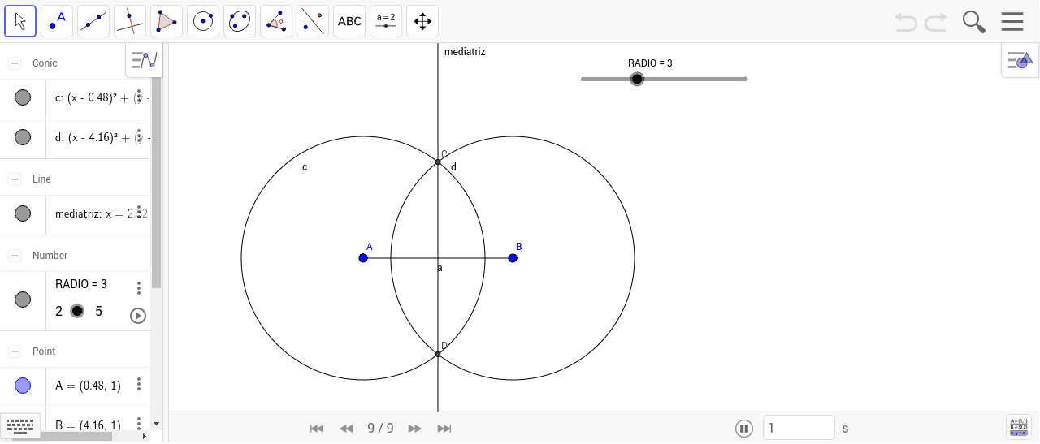Select the Point tool
The image size is (1040, 444).
(x=57, y=21)
